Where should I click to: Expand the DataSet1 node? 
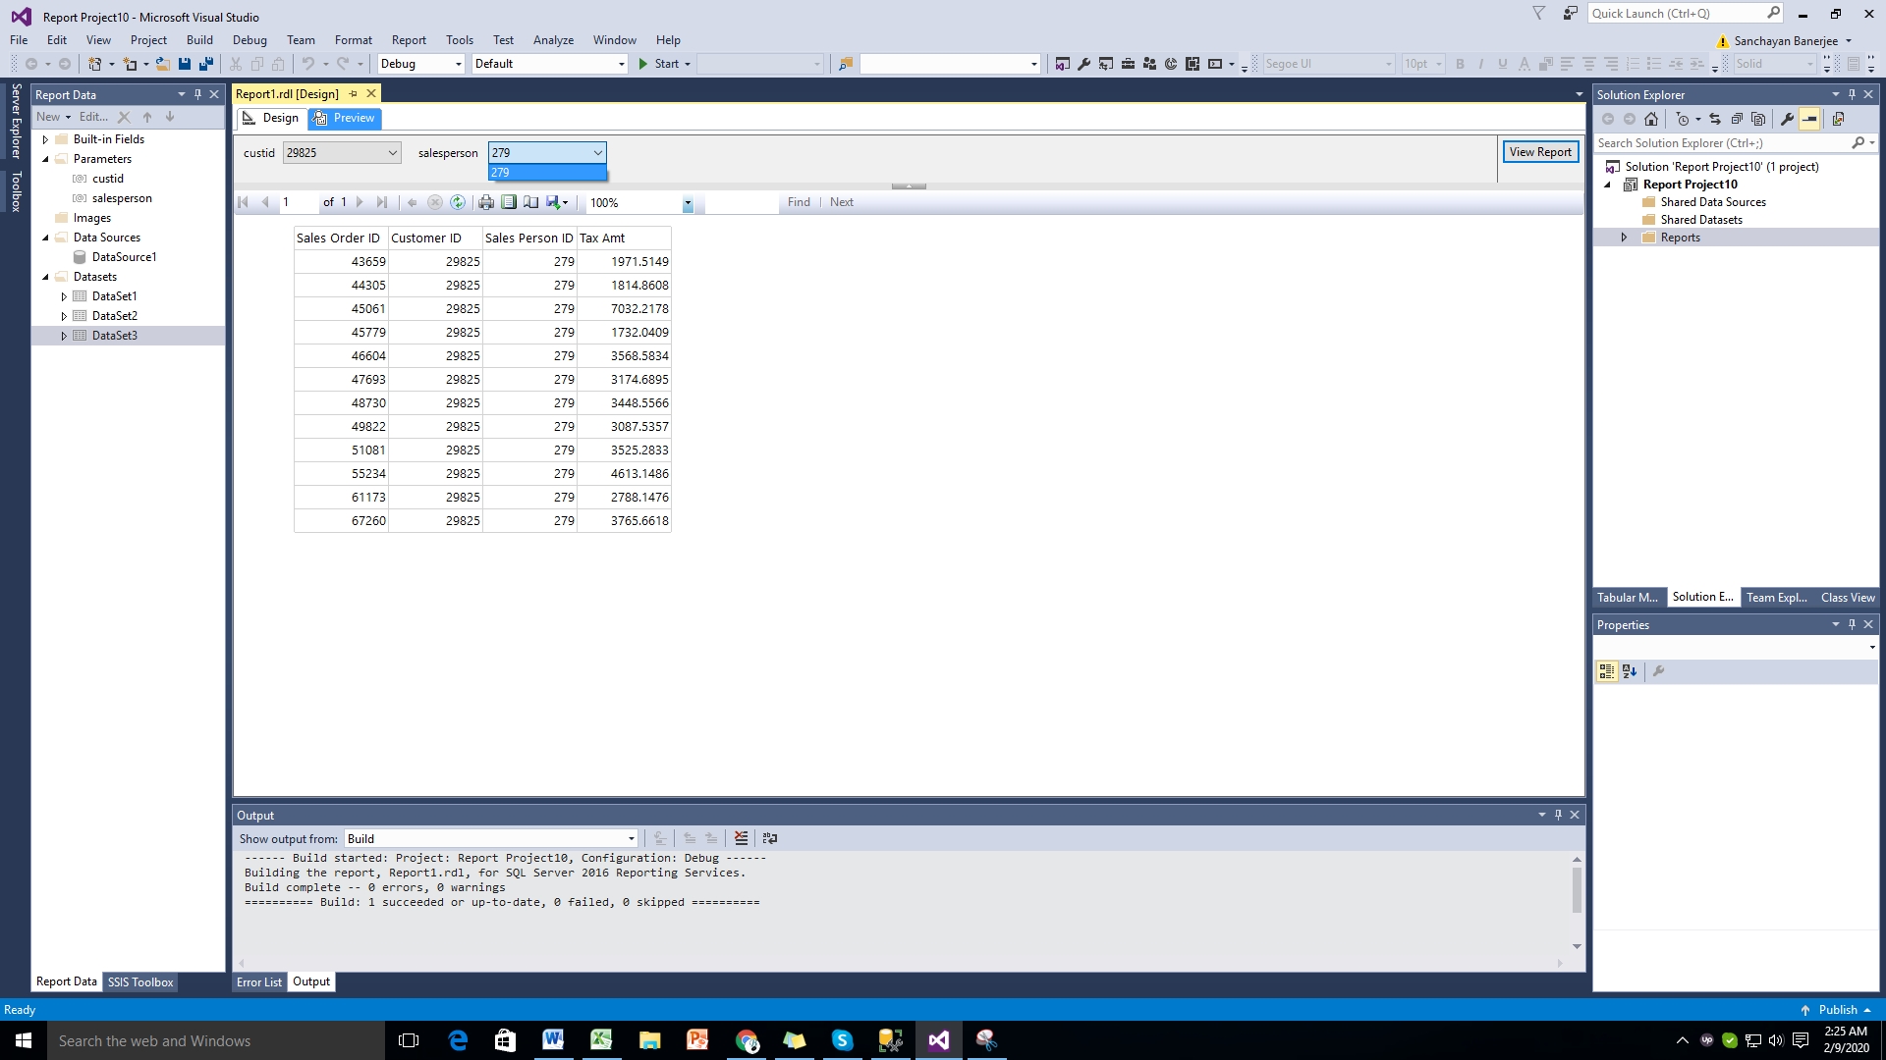tap(64, 296)
